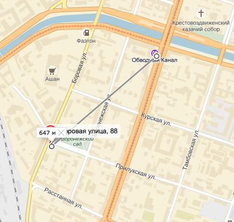Open the Боровая улица, 88 address label
This screenshot has height=222, width=234.
92,131
